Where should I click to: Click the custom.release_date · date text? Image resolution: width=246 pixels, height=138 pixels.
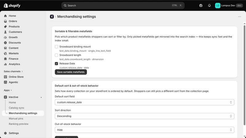click(74, 68)
